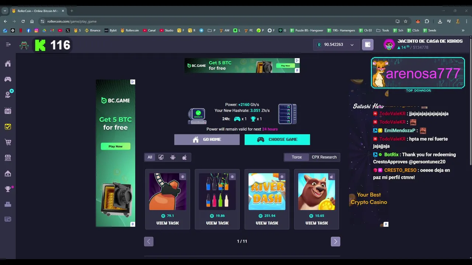The height and width of the screenshot is (265, 472).
Task: Open the Tools bookmark folder
Action: point(383,31)
